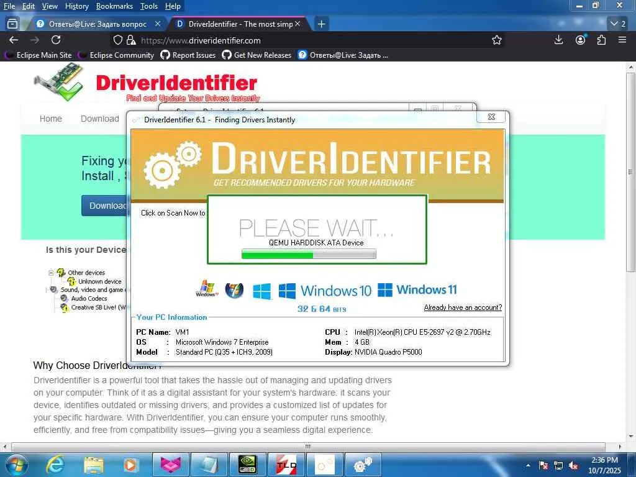Open File Explorer from taskbar
The width and height of the screenshot is (636, 477).
pyautogui.click(x=94, y=465)
